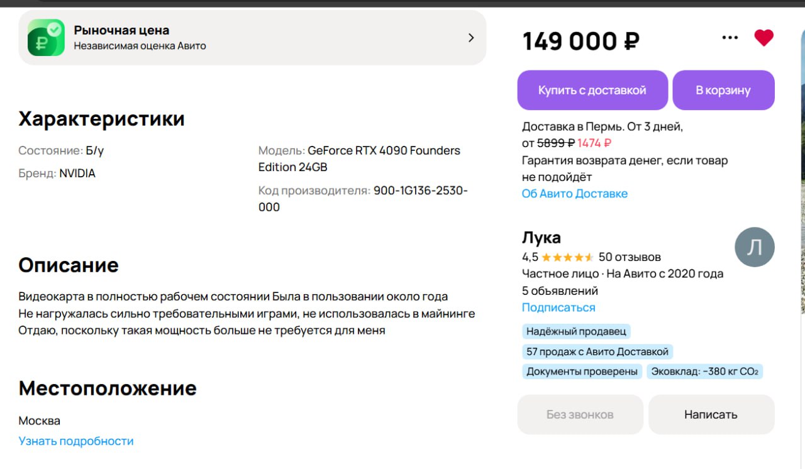This screenshot has width=805, height=469.
Task: Open the three-dots more options menu
Action: 730,38
